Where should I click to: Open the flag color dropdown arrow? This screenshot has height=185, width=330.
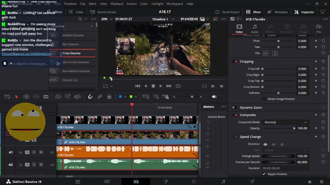point(125,97)
